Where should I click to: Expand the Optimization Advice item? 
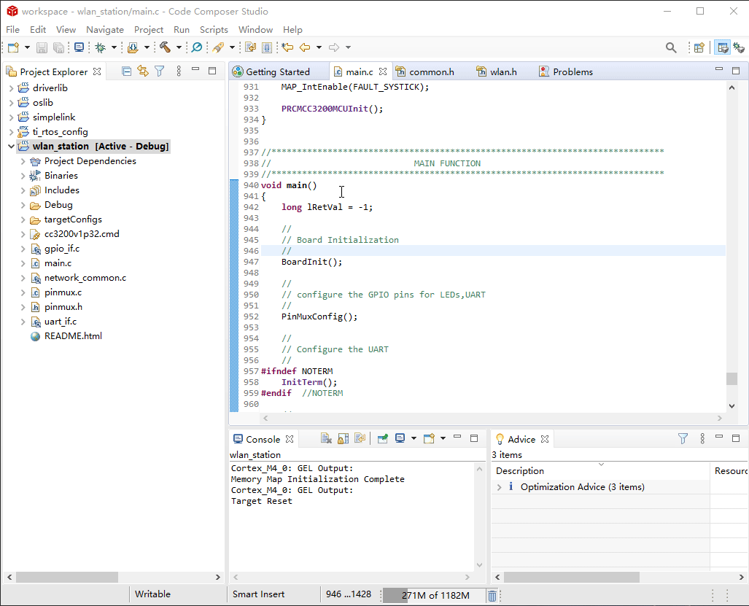pos(499,487)
